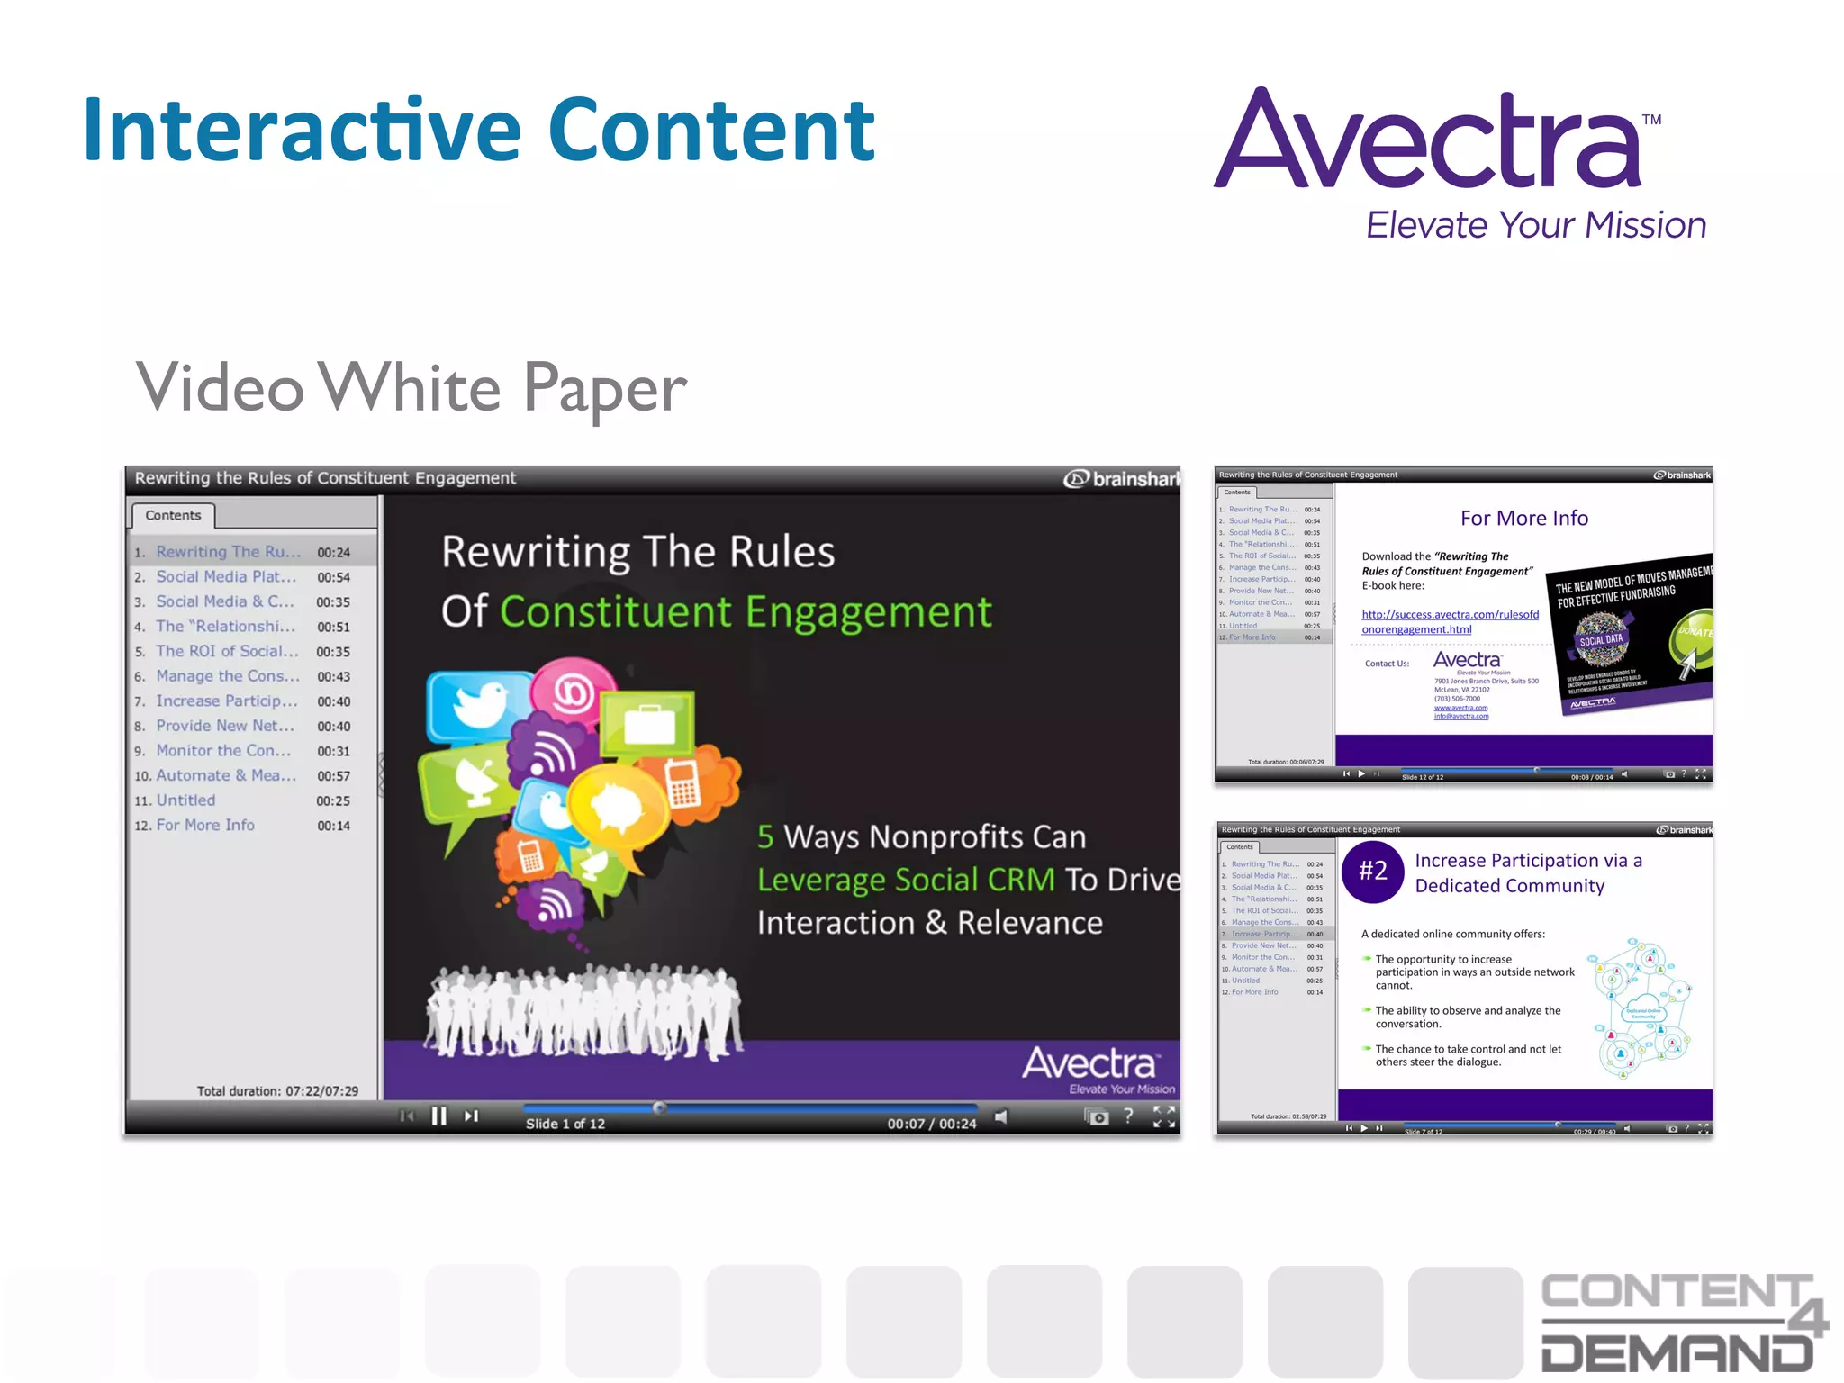Play the 'For More Info' player
The height and width of the screenshot is (1383, 1844).
point(1362,773)
